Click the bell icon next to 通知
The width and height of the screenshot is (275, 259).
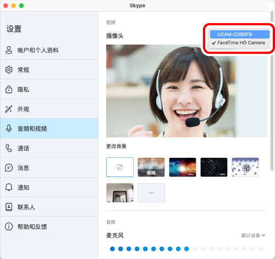click(9, 188)
